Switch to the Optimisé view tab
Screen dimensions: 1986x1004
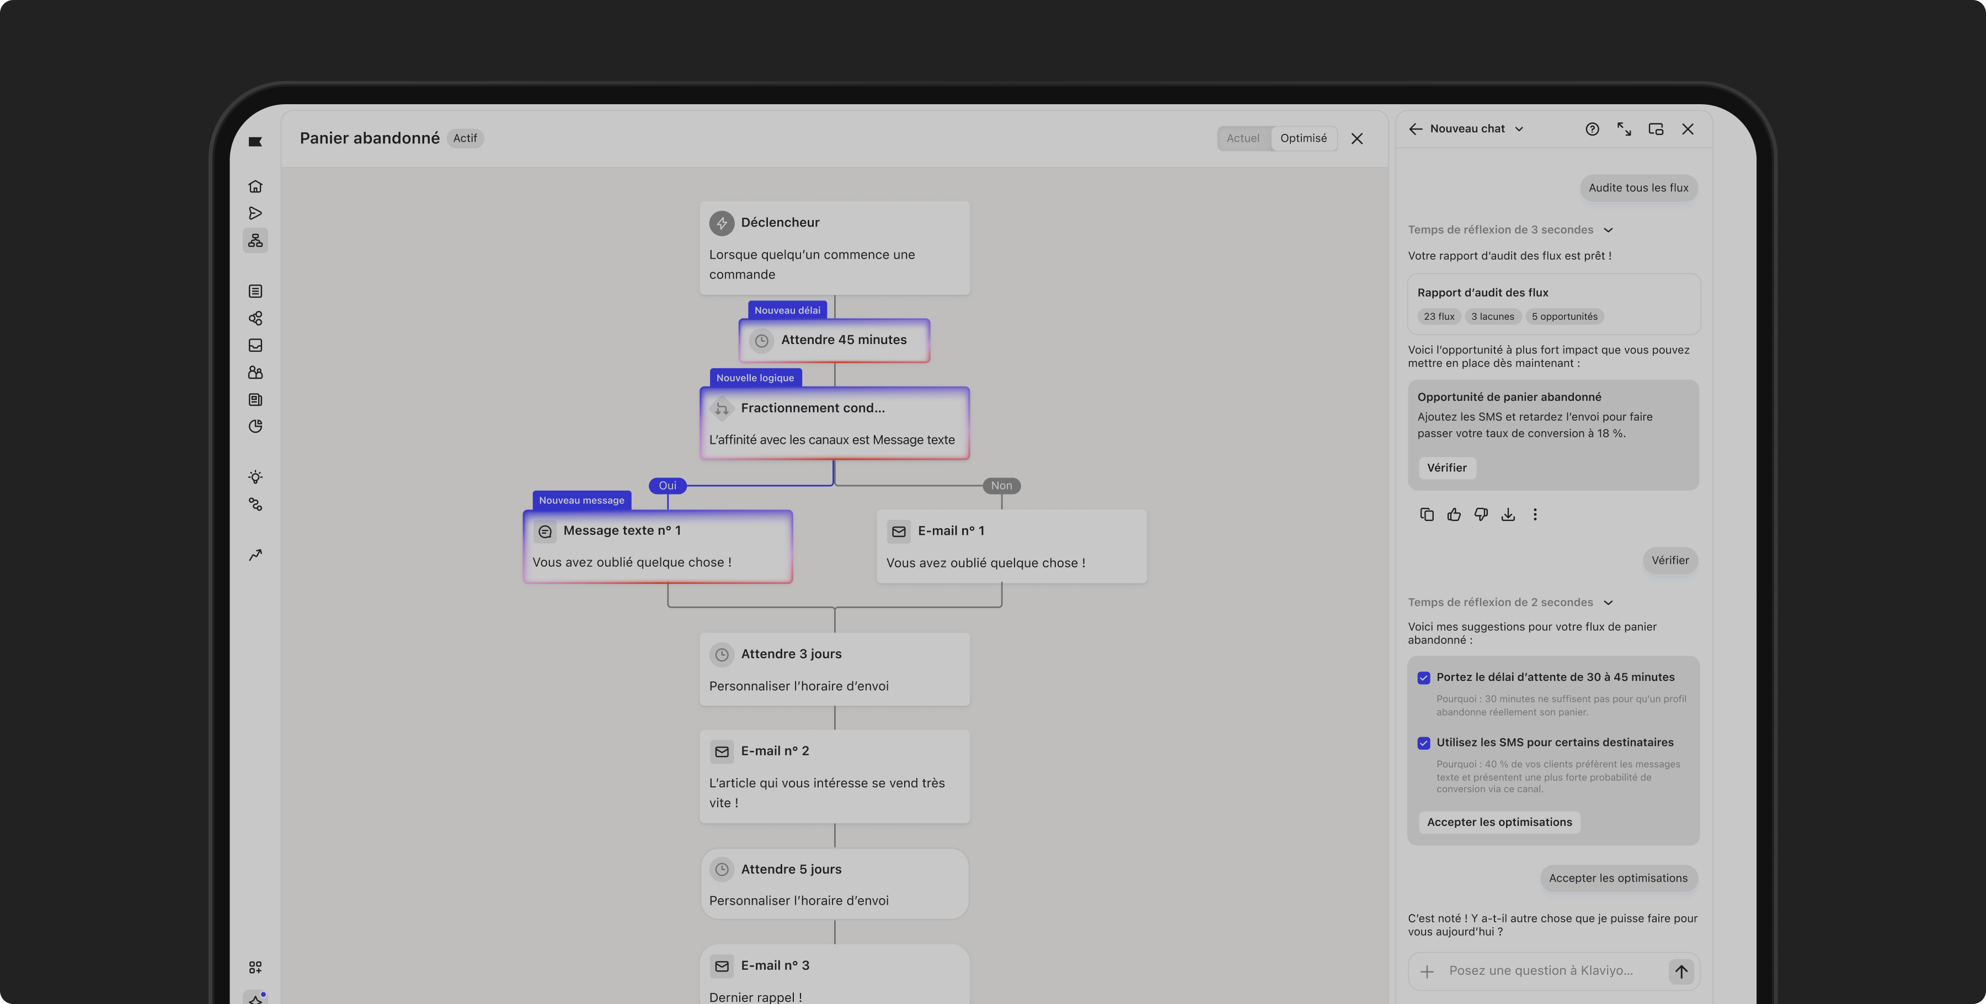(x=1304, y=139)
